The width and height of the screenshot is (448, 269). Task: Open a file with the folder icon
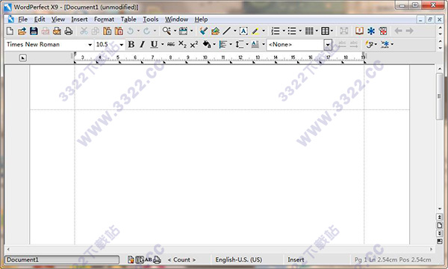click(x=22, y=31)
